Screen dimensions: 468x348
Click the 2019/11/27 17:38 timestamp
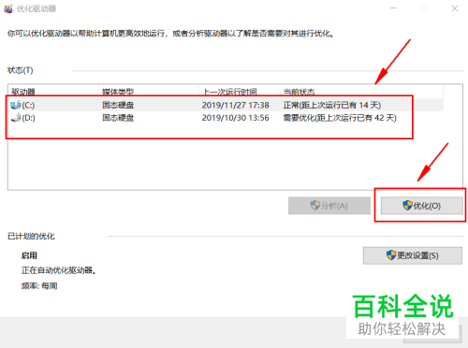[x=235, y=105]
